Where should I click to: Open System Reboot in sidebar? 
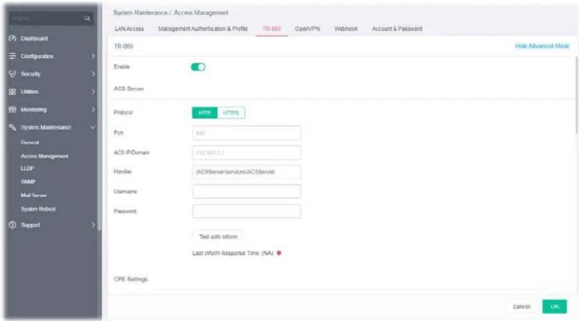click(x=38, y=209)
